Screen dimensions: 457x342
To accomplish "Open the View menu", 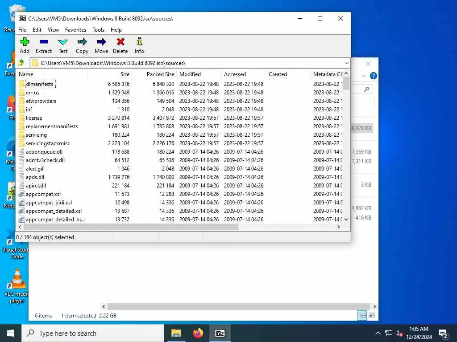I will (54, 30).
